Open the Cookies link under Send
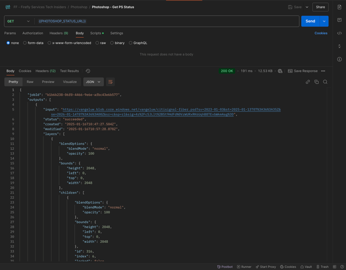 click(x=321, y=33)
